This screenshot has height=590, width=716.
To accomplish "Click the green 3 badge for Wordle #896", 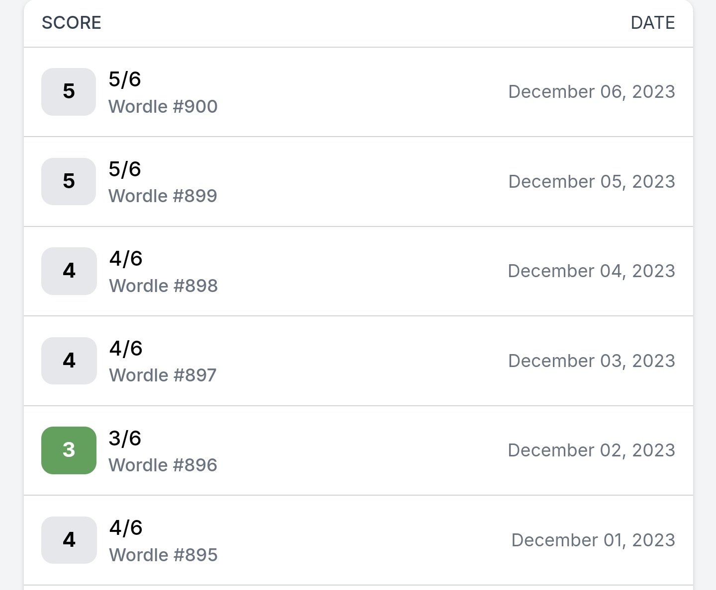I will (69, 450).
